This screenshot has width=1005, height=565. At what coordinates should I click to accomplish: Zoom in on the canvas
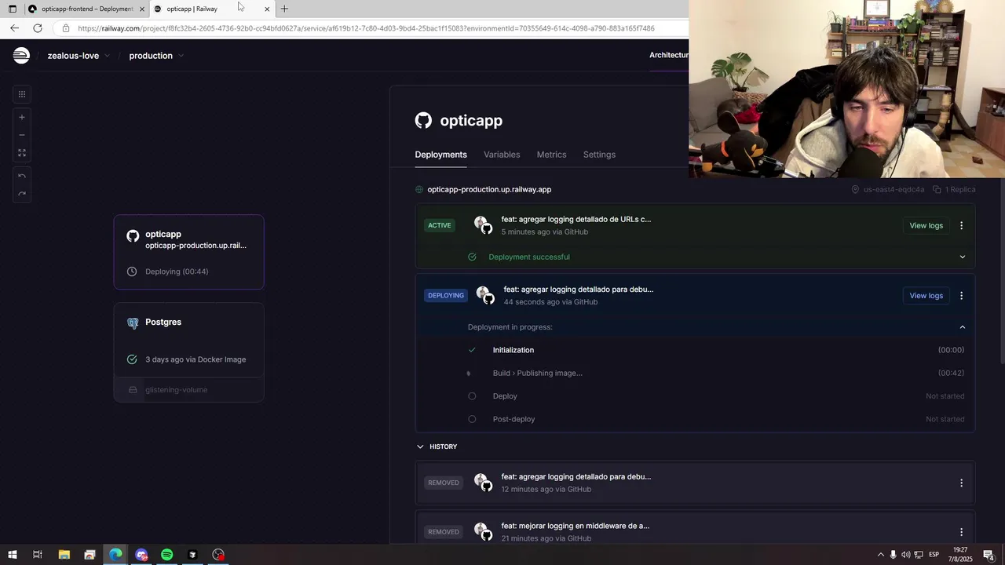[x=22, y=117]
